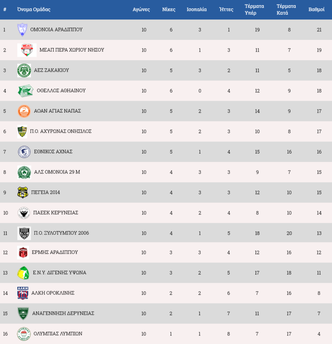Click the Ε.Ν.Υ. ΔΙΓΕΝΗΣ ΥΨΩΝΑ yellow-green logo
Image resolution: width=332 pixels, height=344 pixels.
click(24, 273)
